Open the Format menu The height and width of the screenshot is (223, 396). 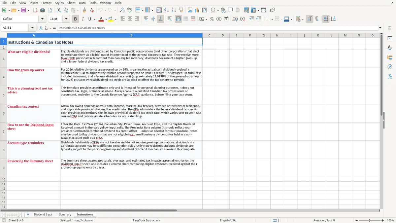(x=46, y=3)
